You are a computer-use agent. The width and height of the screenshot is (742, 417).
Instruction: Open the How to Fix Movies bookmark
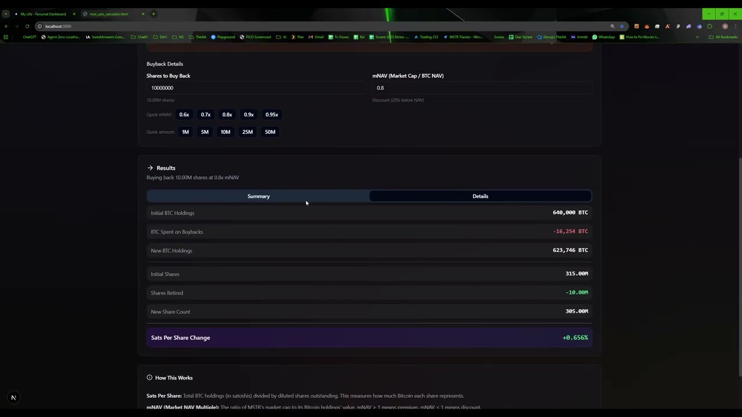coord(639,37)
